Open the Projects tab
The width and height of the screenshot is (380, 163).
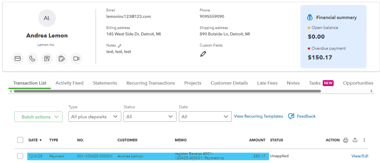point(193,83)
